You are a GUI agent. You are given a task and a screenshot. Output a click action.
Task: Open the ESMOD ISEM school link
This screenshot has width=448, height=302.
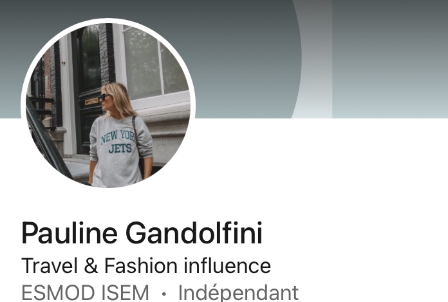(x=85, y=293)
